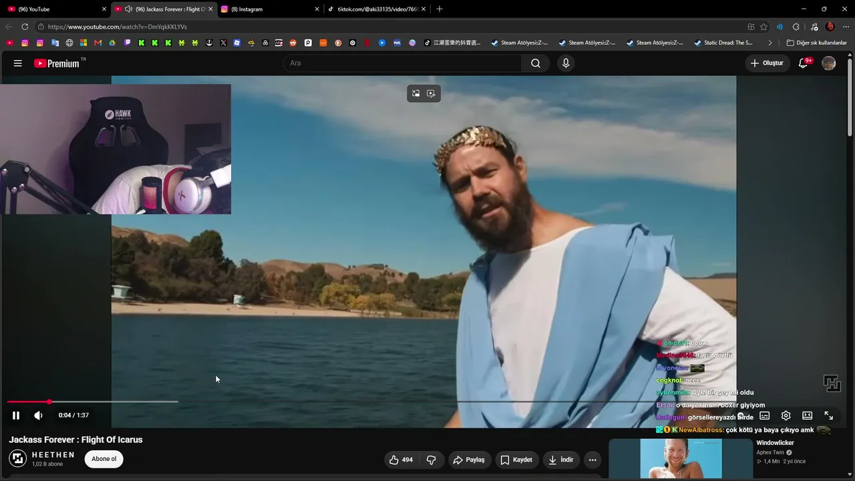Select the Jackass Forever browser tab
Image resolution: width=855 pixels, height=481 pixels.
point(164,9)
